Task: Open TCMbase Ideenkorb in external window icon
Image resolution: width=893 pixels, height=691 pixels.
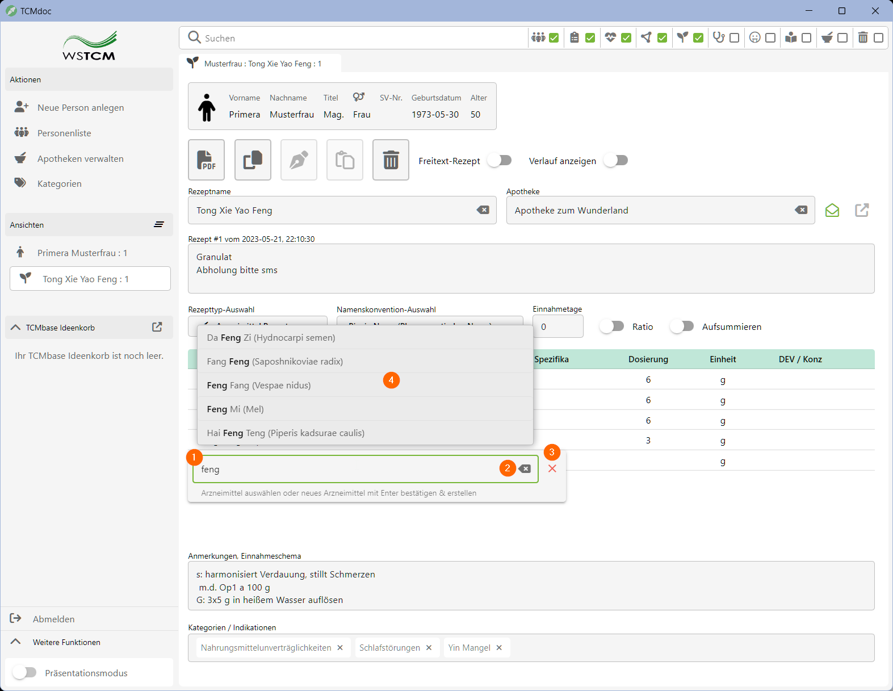Action: point(157,327)
